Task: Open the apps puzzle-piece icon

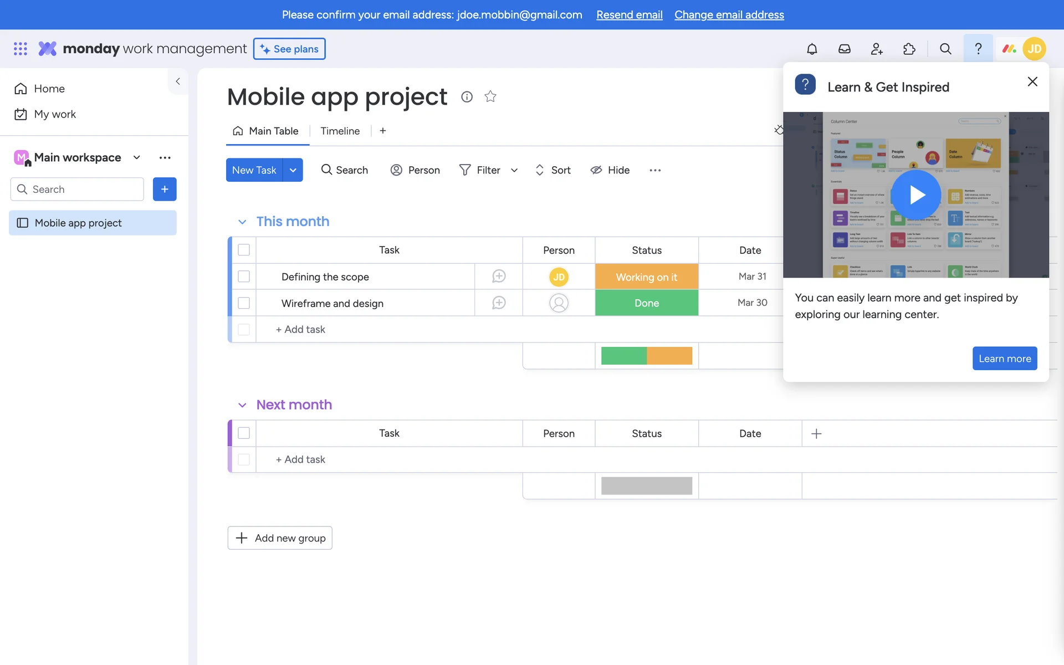Action: [x=909, y=49]
